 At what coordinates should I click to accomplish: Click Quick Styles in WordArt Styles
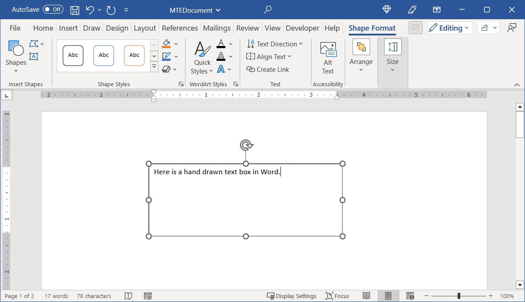coord(202,57)
